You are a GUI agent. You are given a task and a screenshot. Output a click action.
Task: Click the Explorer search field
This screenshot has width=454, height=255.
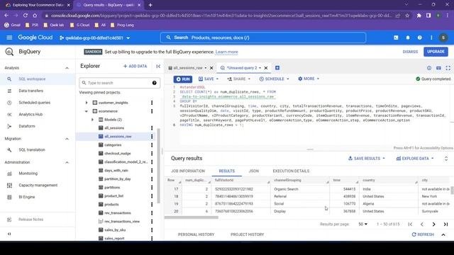coord(119,83)
